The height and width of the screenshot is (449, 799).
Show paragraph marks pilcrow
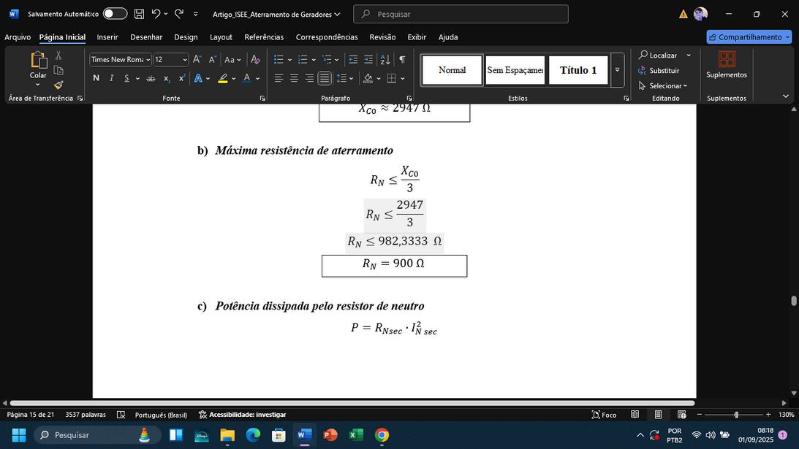[x=402, y=60]
